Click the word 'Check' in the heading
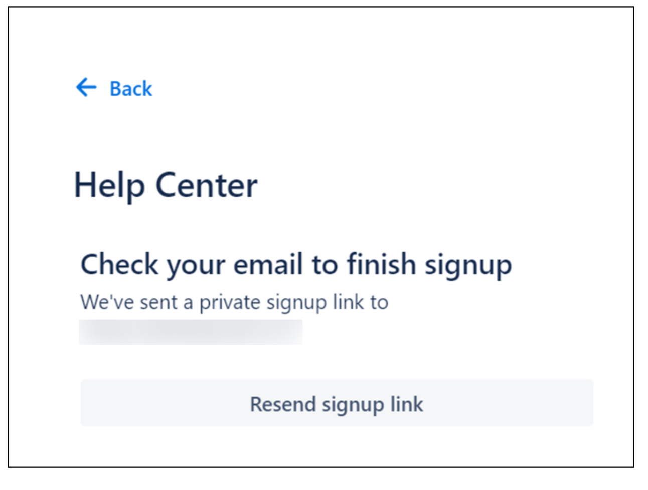 (x=119, y=264)
